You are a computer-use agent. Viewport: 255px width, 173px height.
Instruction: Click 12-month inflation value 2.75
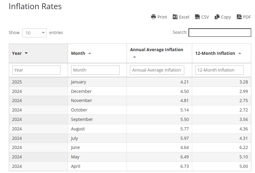(x=244, y=101)
